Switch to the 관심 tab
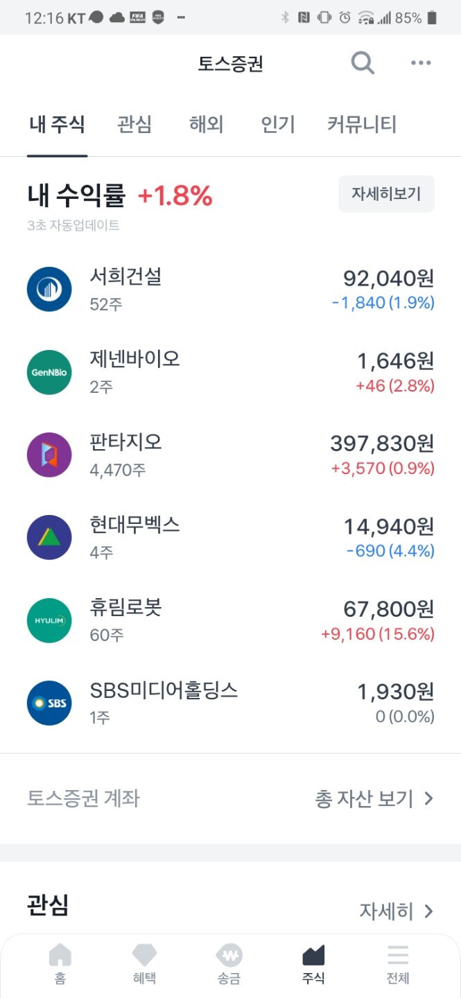The image size is (461, 998). click(x=134, y=125)
